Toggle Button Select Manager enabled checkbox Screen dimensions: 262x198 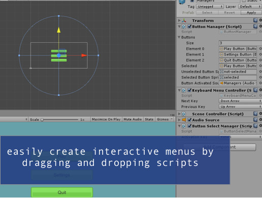pyautogui.click(x=189, y=126)
